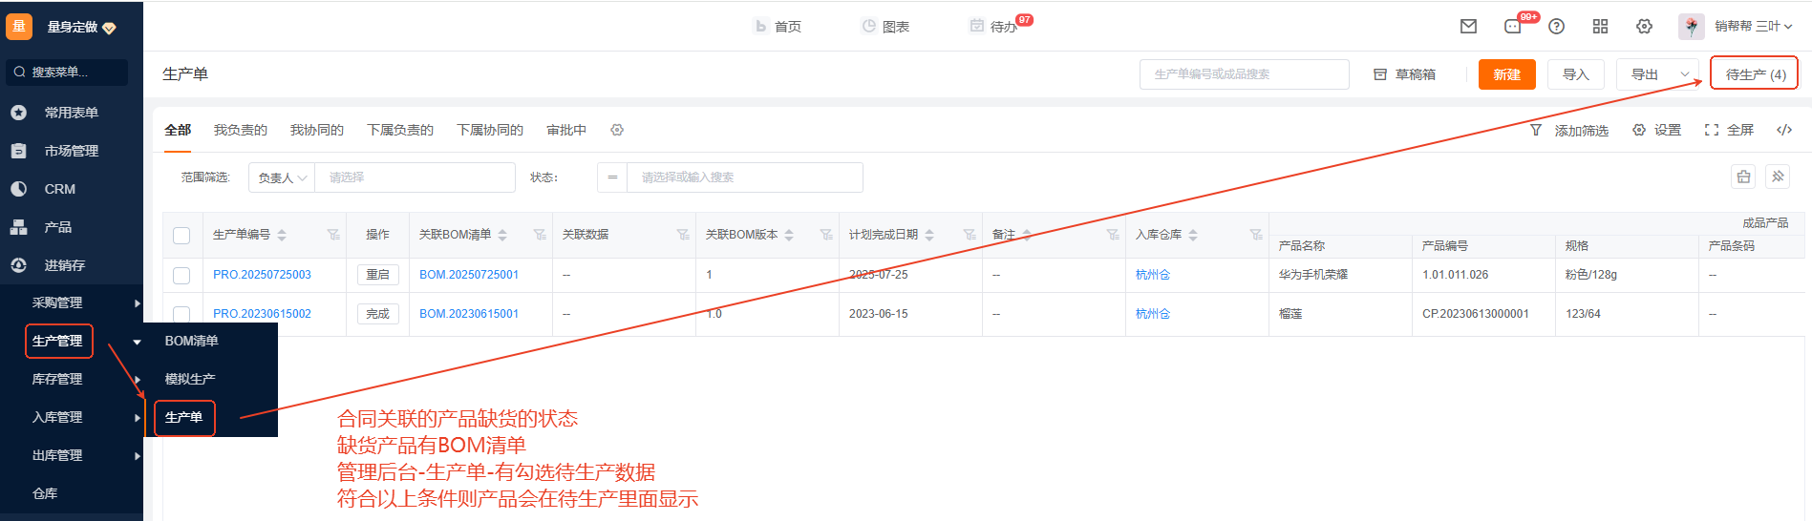Open the 导出 dropdown arrow
1812x521 pixels.
pyautogui.click(x=1685, y=74)
